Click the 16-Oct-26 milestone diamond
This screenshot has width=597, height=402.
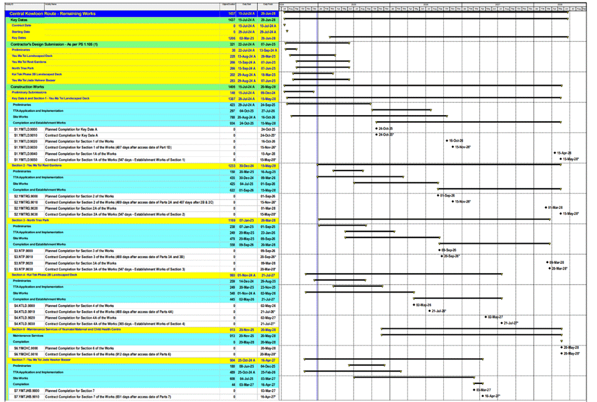pos(447,141)
